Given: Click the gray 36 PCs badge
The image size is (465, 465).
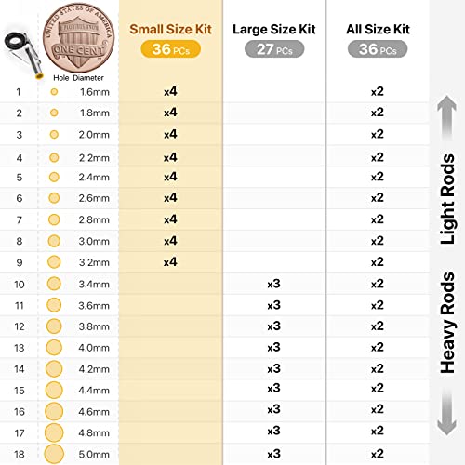Looking at the screenshot, I should [378, 49].
